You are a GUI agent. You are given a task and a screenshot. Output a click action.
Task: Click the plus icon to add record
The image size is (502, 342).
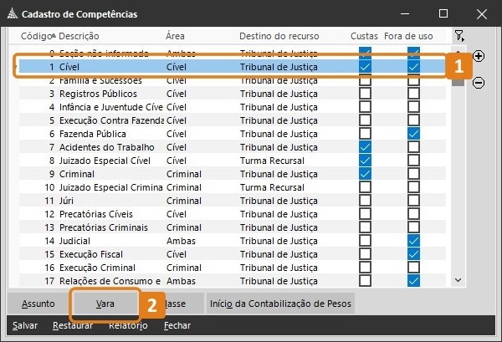(x=479, y=56)
